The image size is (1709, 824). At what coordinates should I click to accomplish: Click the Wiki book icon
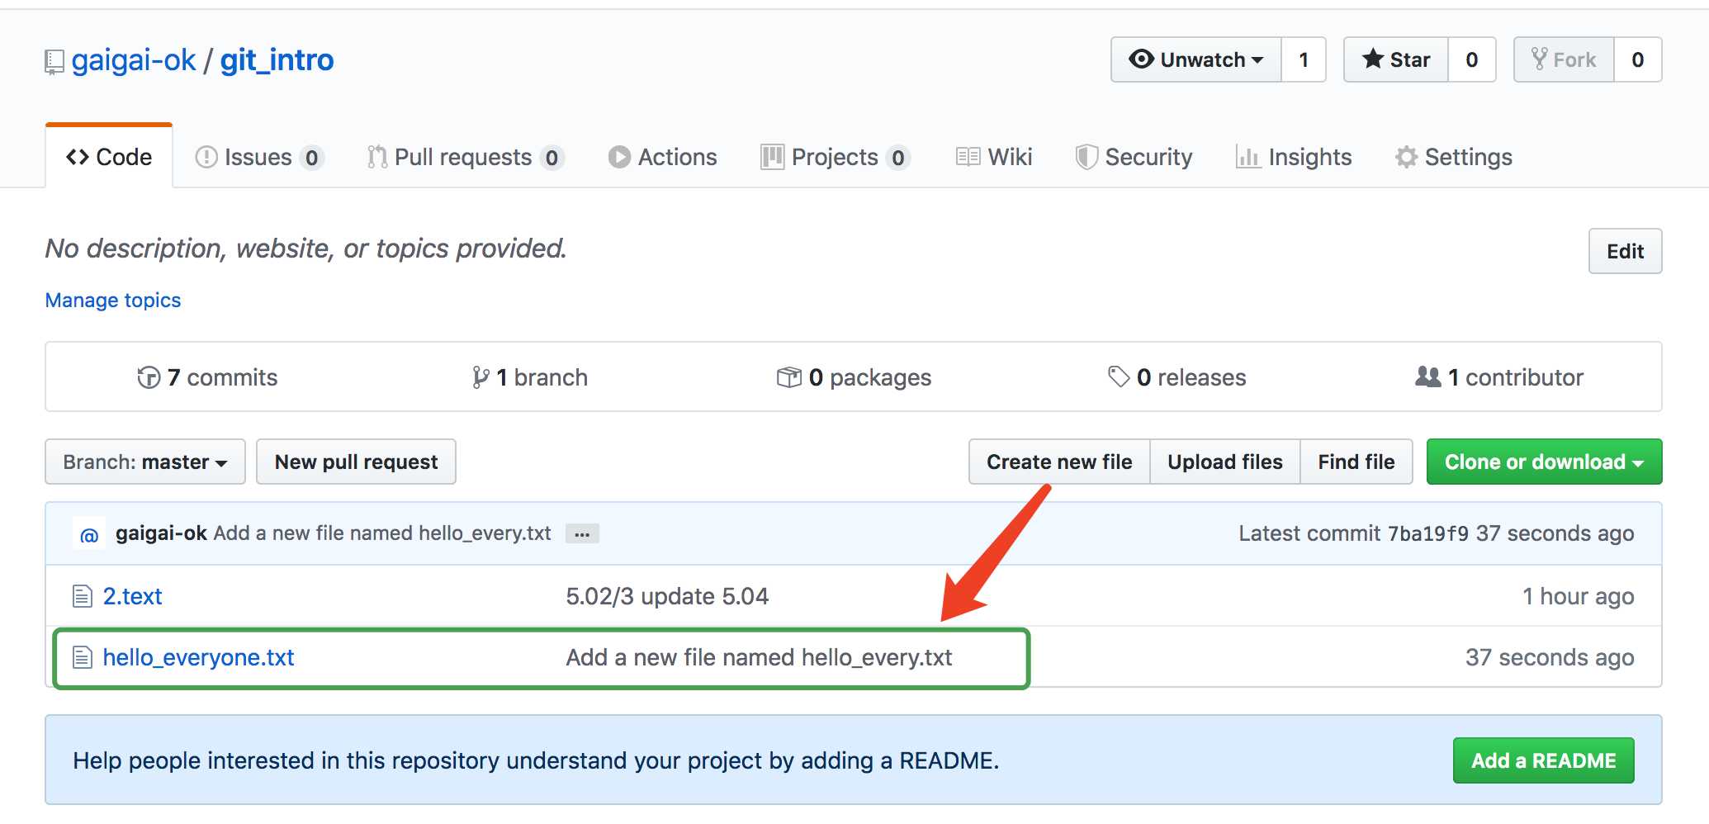[x=968, y=157]
